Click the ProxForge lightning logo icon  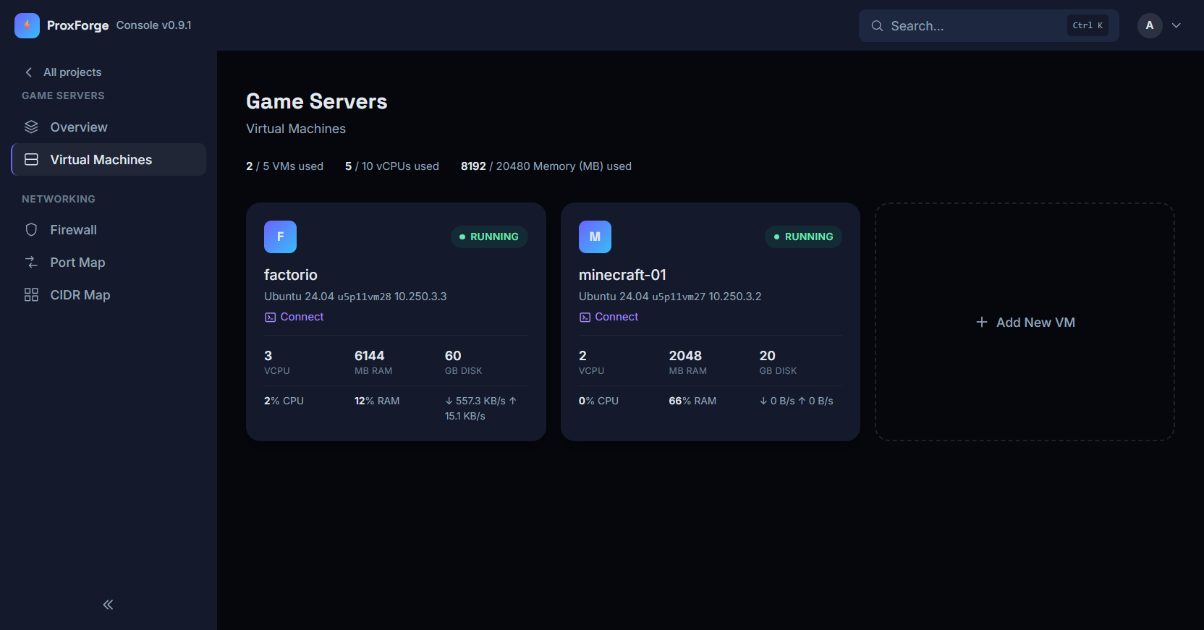27,25
